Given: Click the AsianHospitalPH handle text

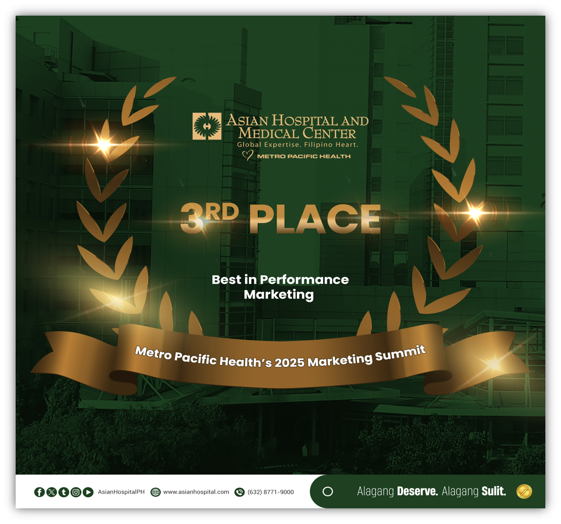Looking at the screenshot, I should pos(121,492).
